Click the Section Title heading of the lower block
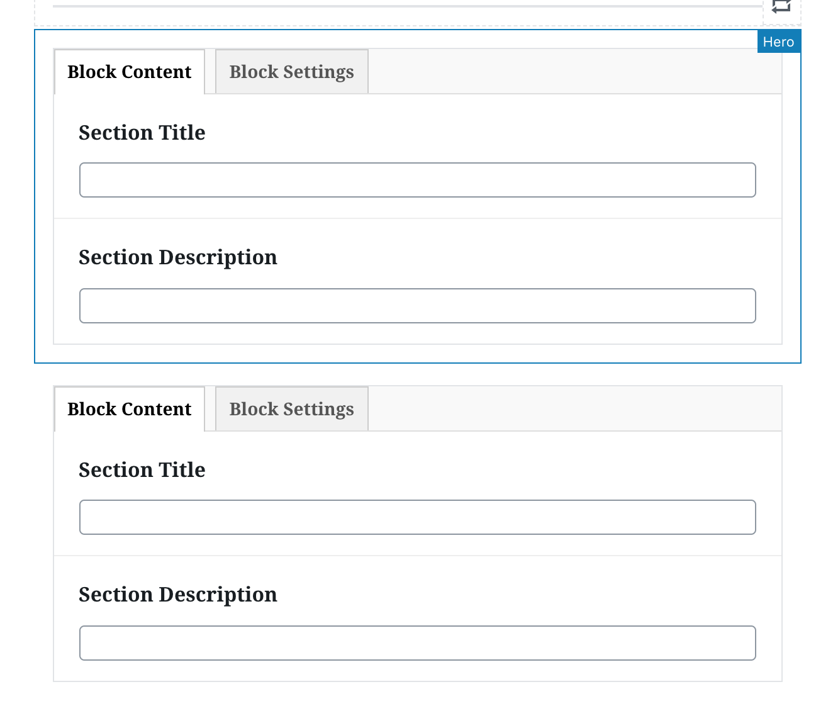Screen dimensions: 833x711 (x=142, y=470)
